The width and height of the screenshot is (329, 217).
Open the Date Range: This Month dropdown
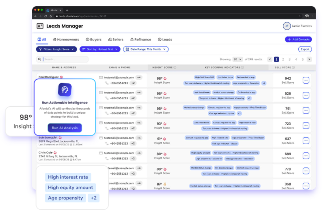coord(145,49)
